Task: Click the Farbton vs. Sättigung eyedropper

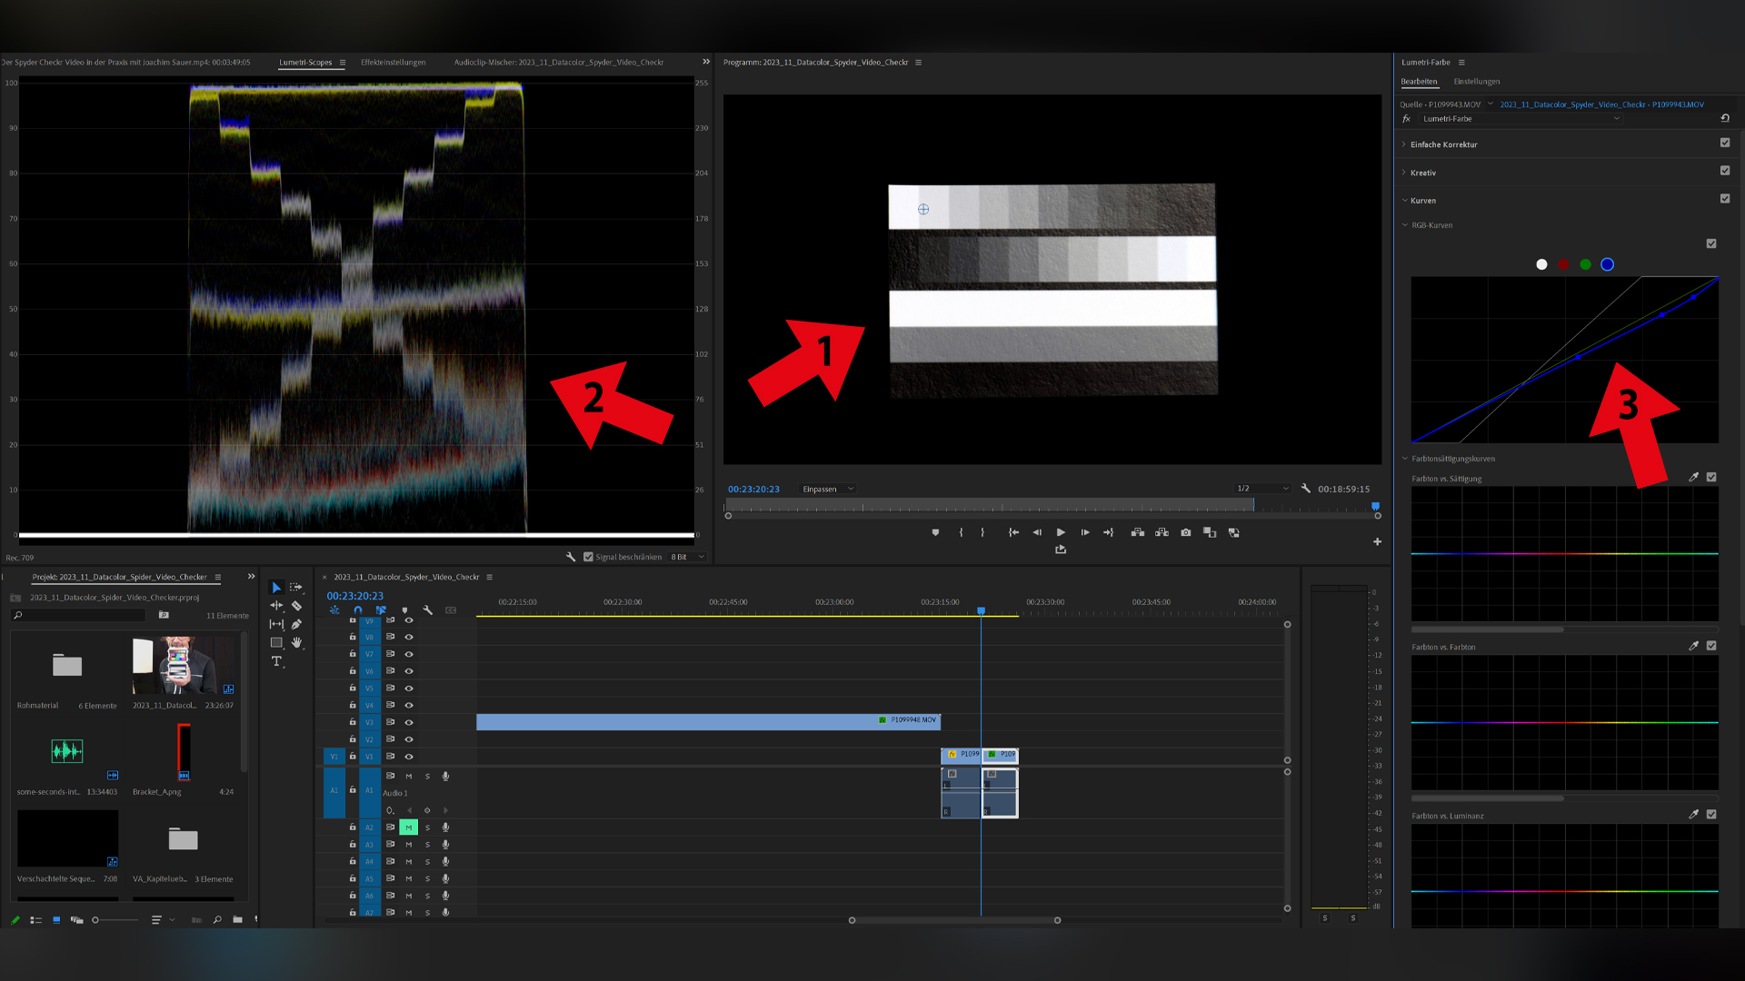Action: pos(1693,477)
